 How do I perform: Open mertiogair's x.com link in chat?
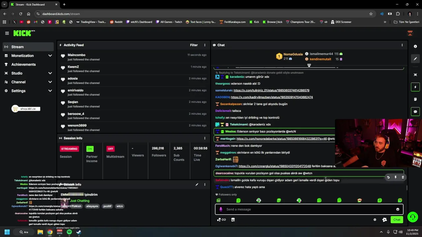[x=282, y=139]
